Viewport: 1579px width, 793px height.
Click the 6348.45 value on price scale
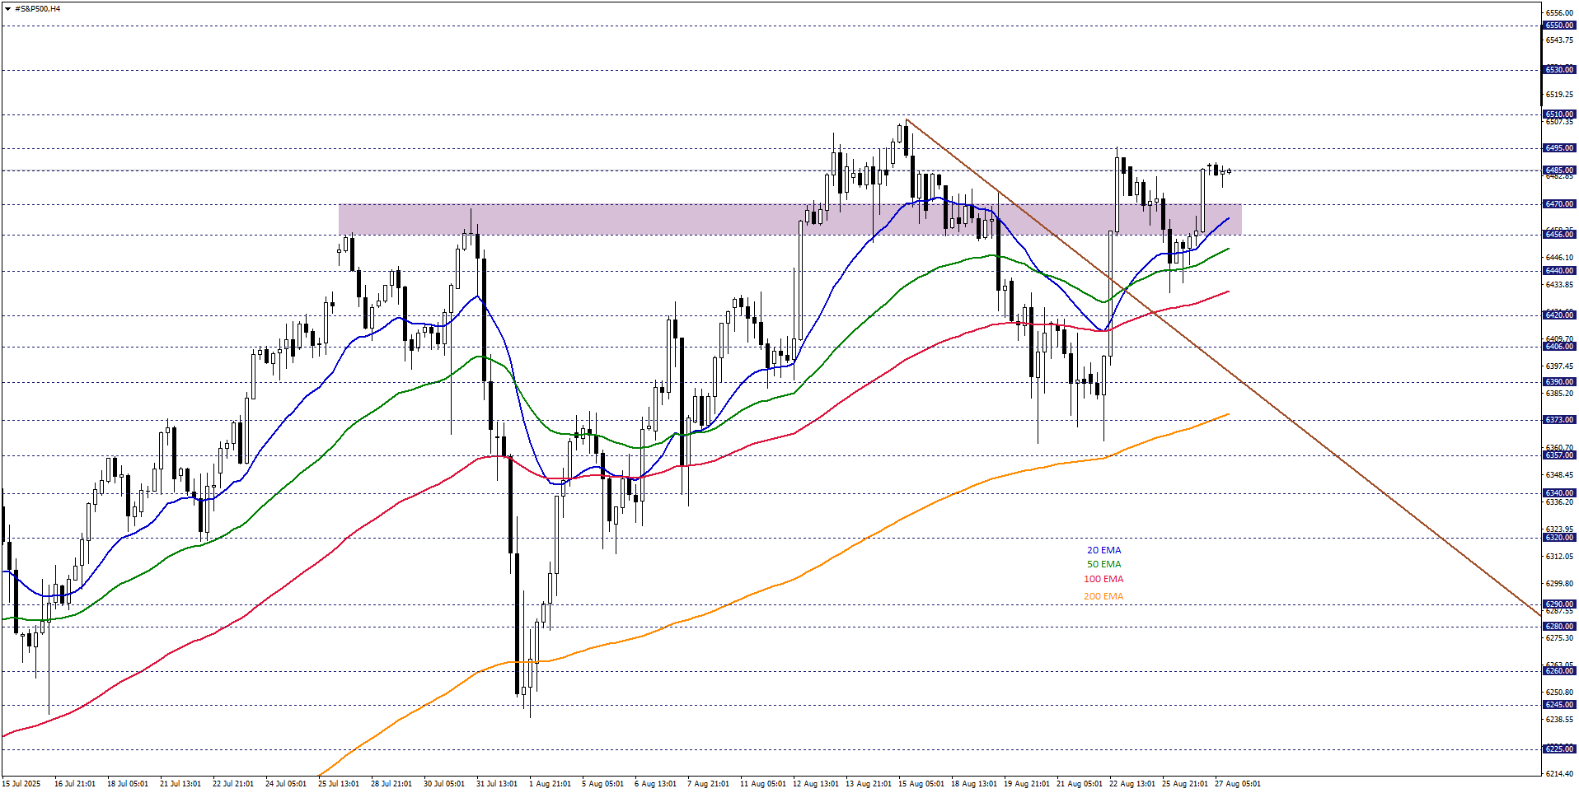[x=1559, y=475]
